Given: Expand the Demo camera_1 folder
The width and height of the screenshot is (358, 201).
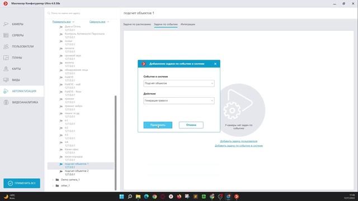Looking at the screenshot, I should coord(53,180).
